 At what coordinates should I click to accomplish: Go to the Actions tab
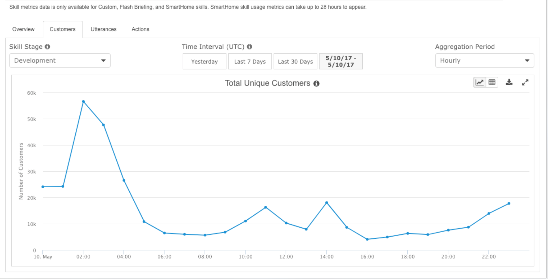140,29
